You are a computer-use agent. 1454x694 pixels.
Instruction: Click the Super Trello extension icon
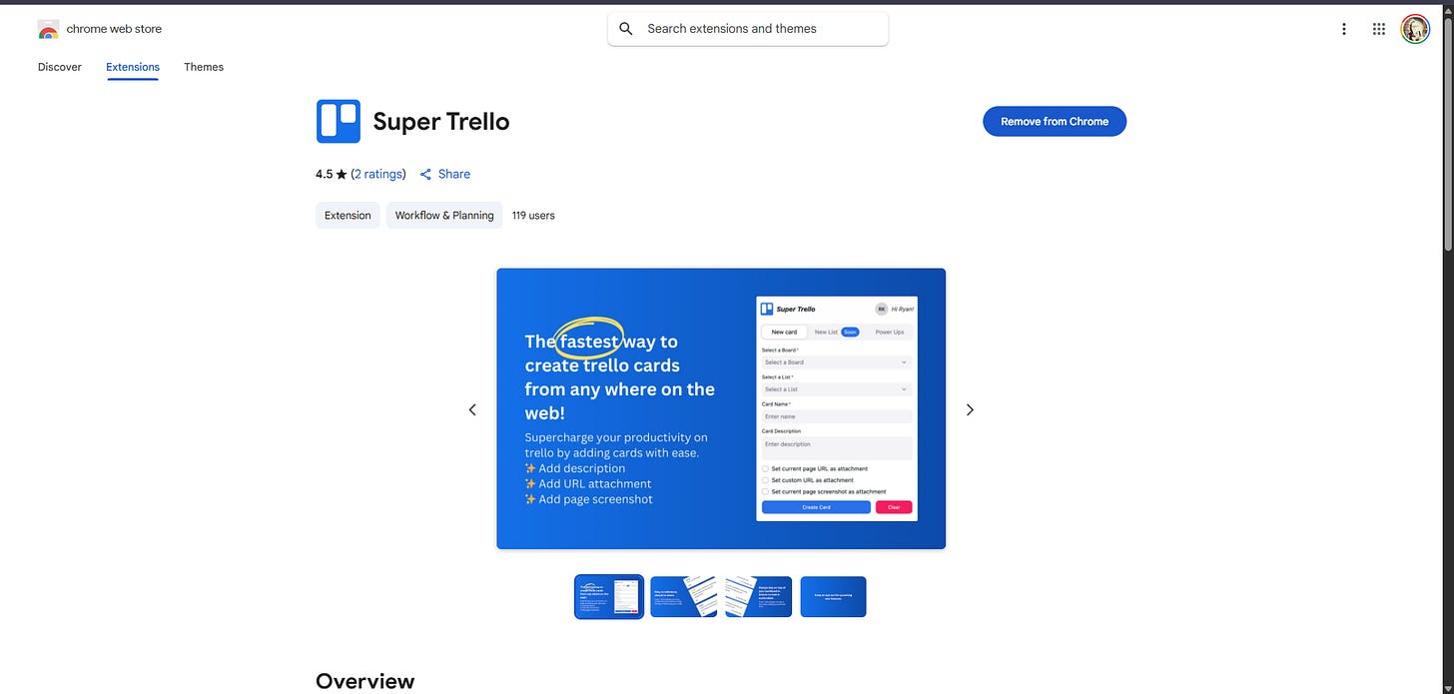point(339,121)
